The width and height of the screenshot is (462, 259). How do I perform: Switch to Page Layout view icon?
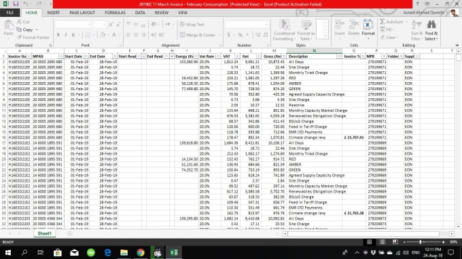pyautogui.click(x=382, y=241)
